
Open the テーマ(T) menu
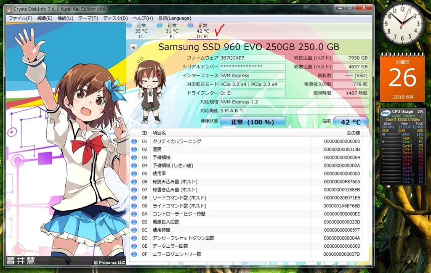point(88,18)
